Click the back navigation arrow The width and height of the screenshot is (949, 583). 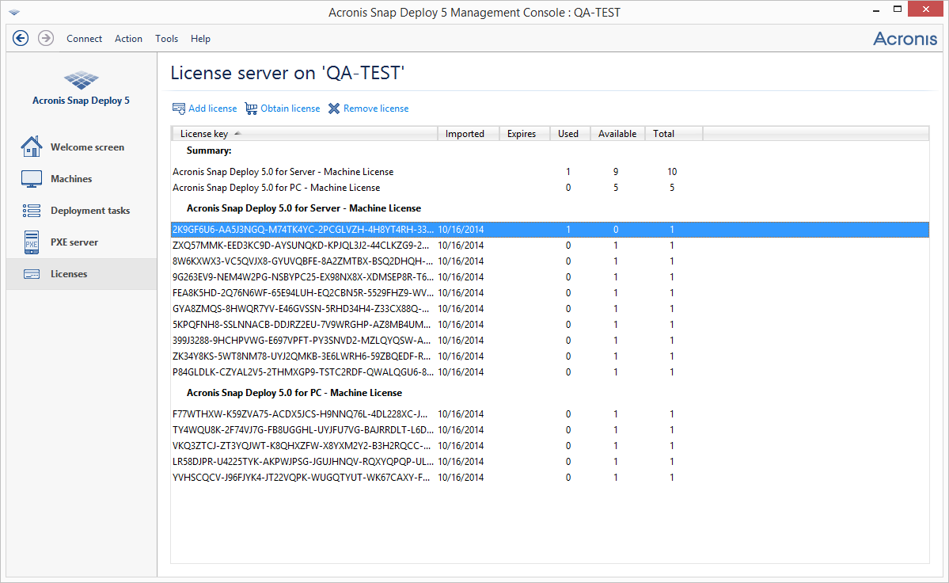click(x=21, y=37)
